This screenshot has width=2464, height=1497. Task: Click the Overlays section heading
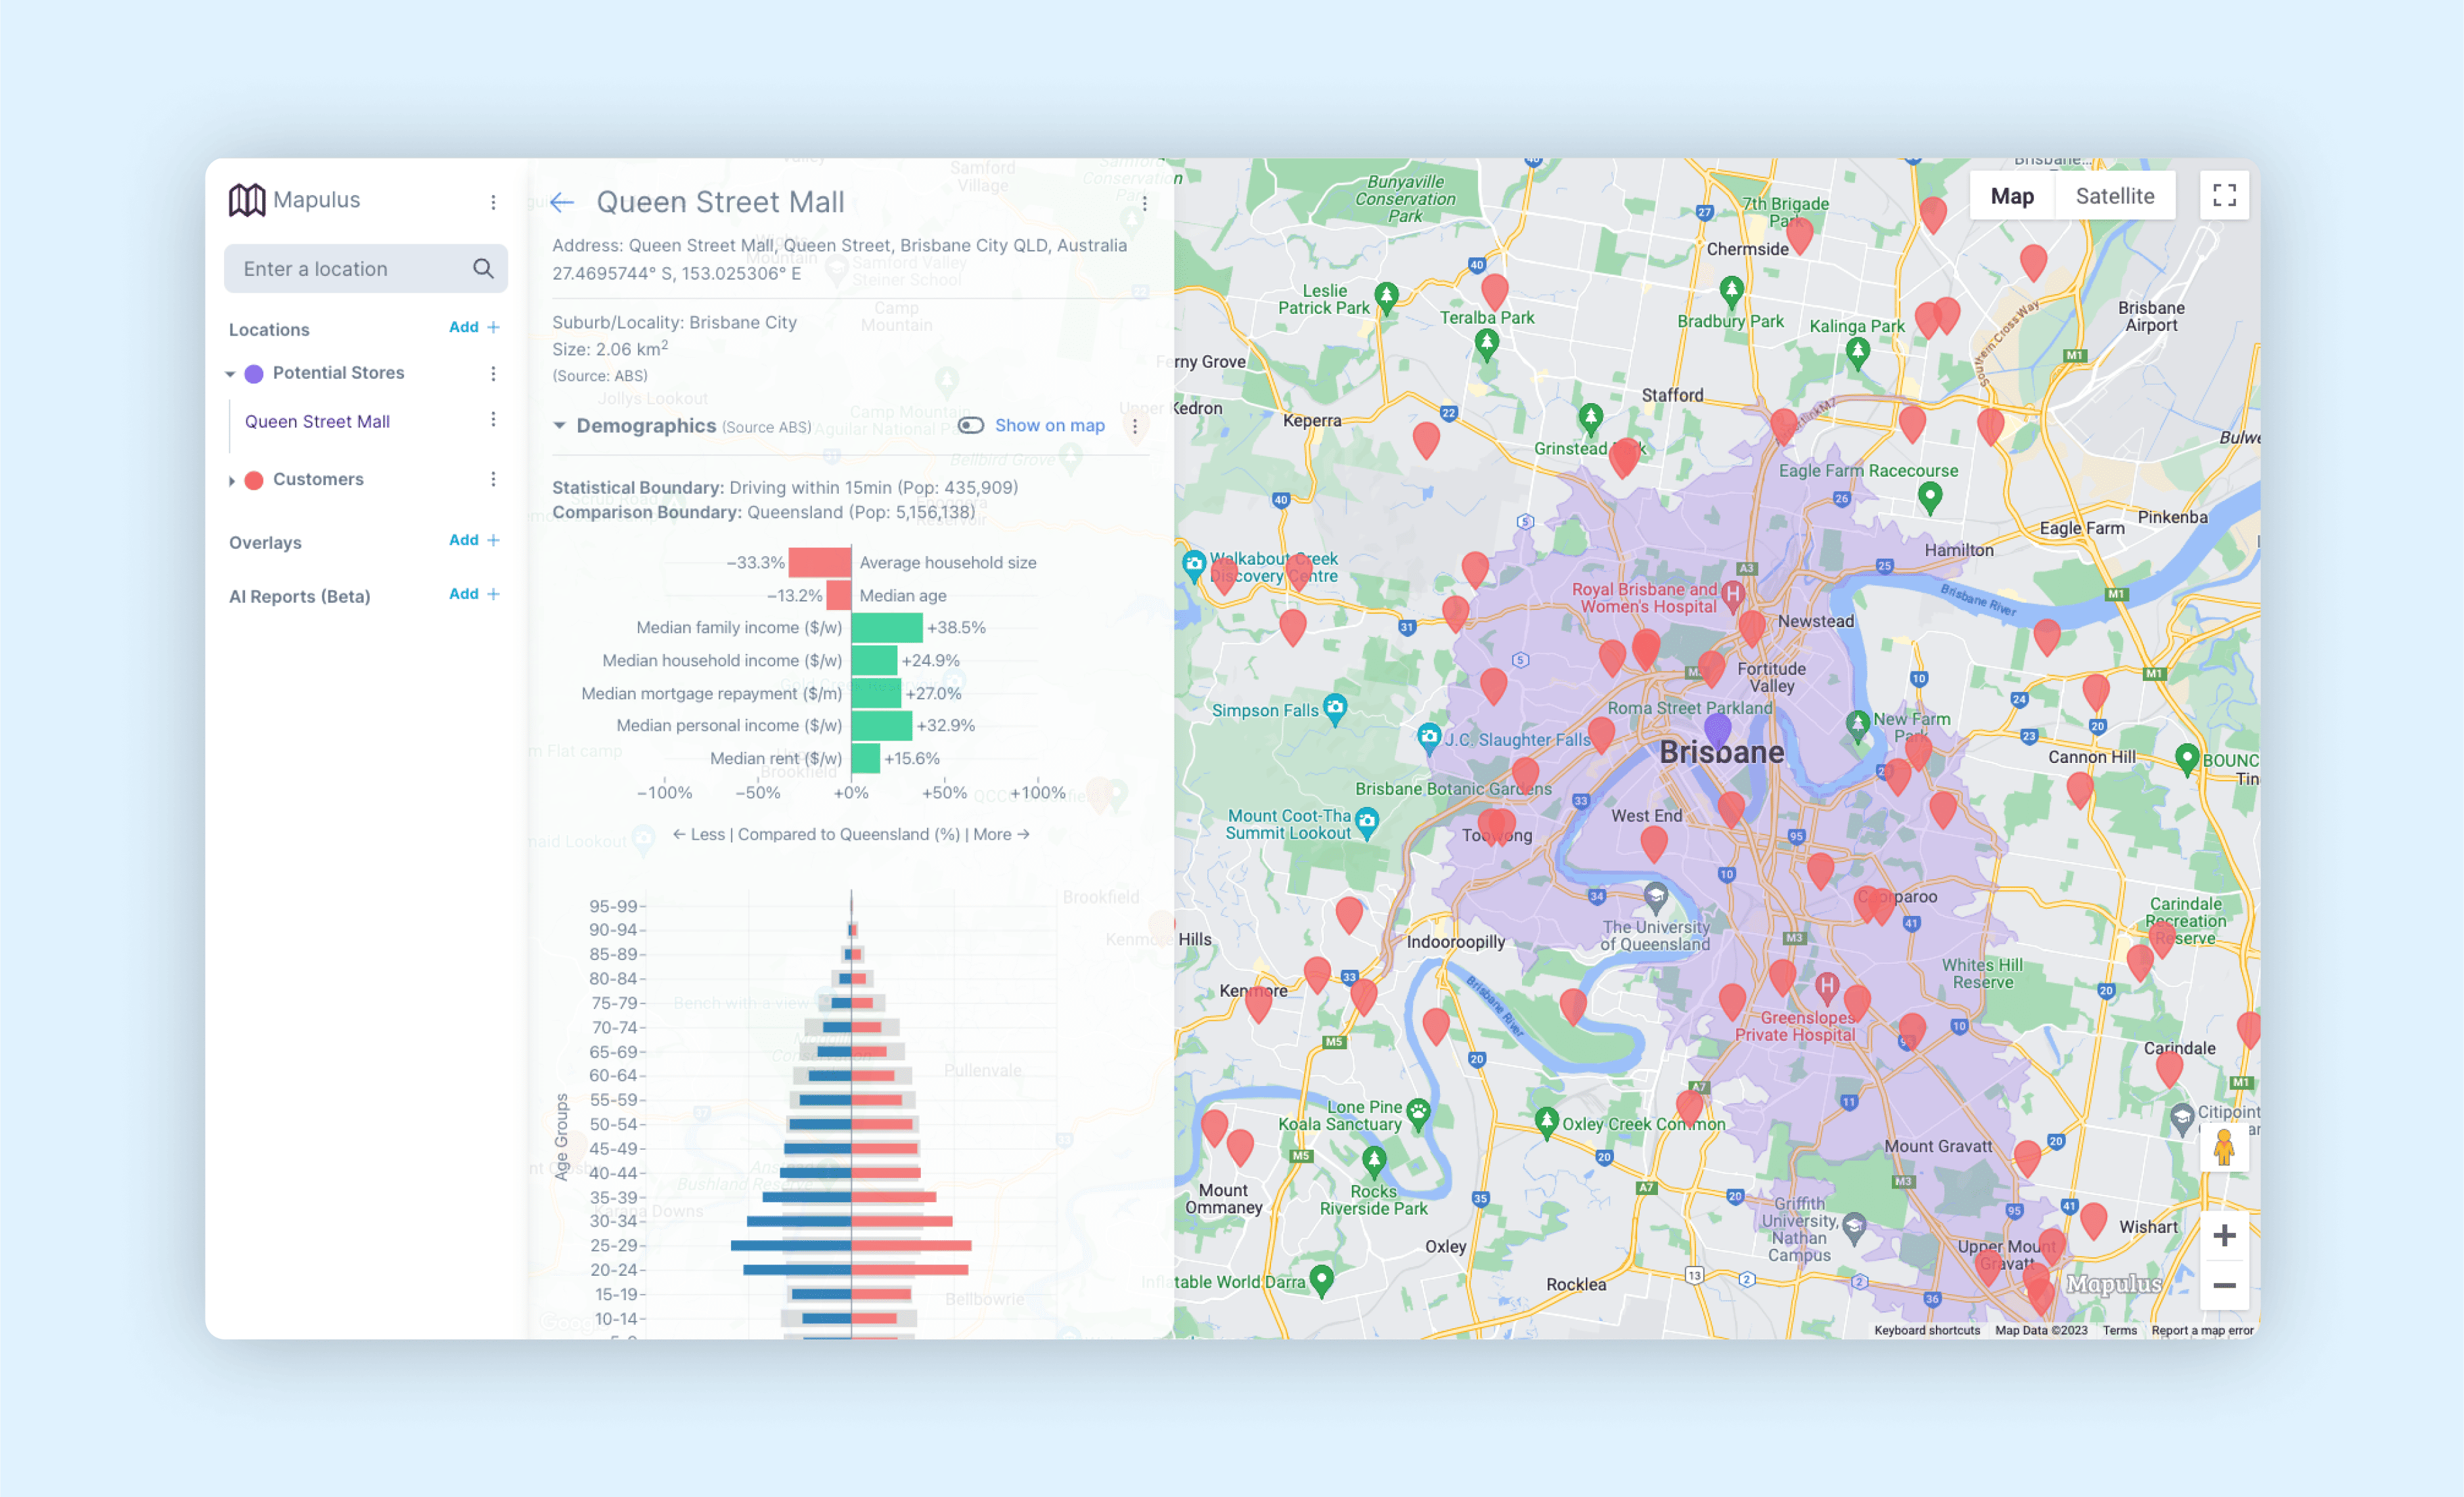(x=265, y=542)
